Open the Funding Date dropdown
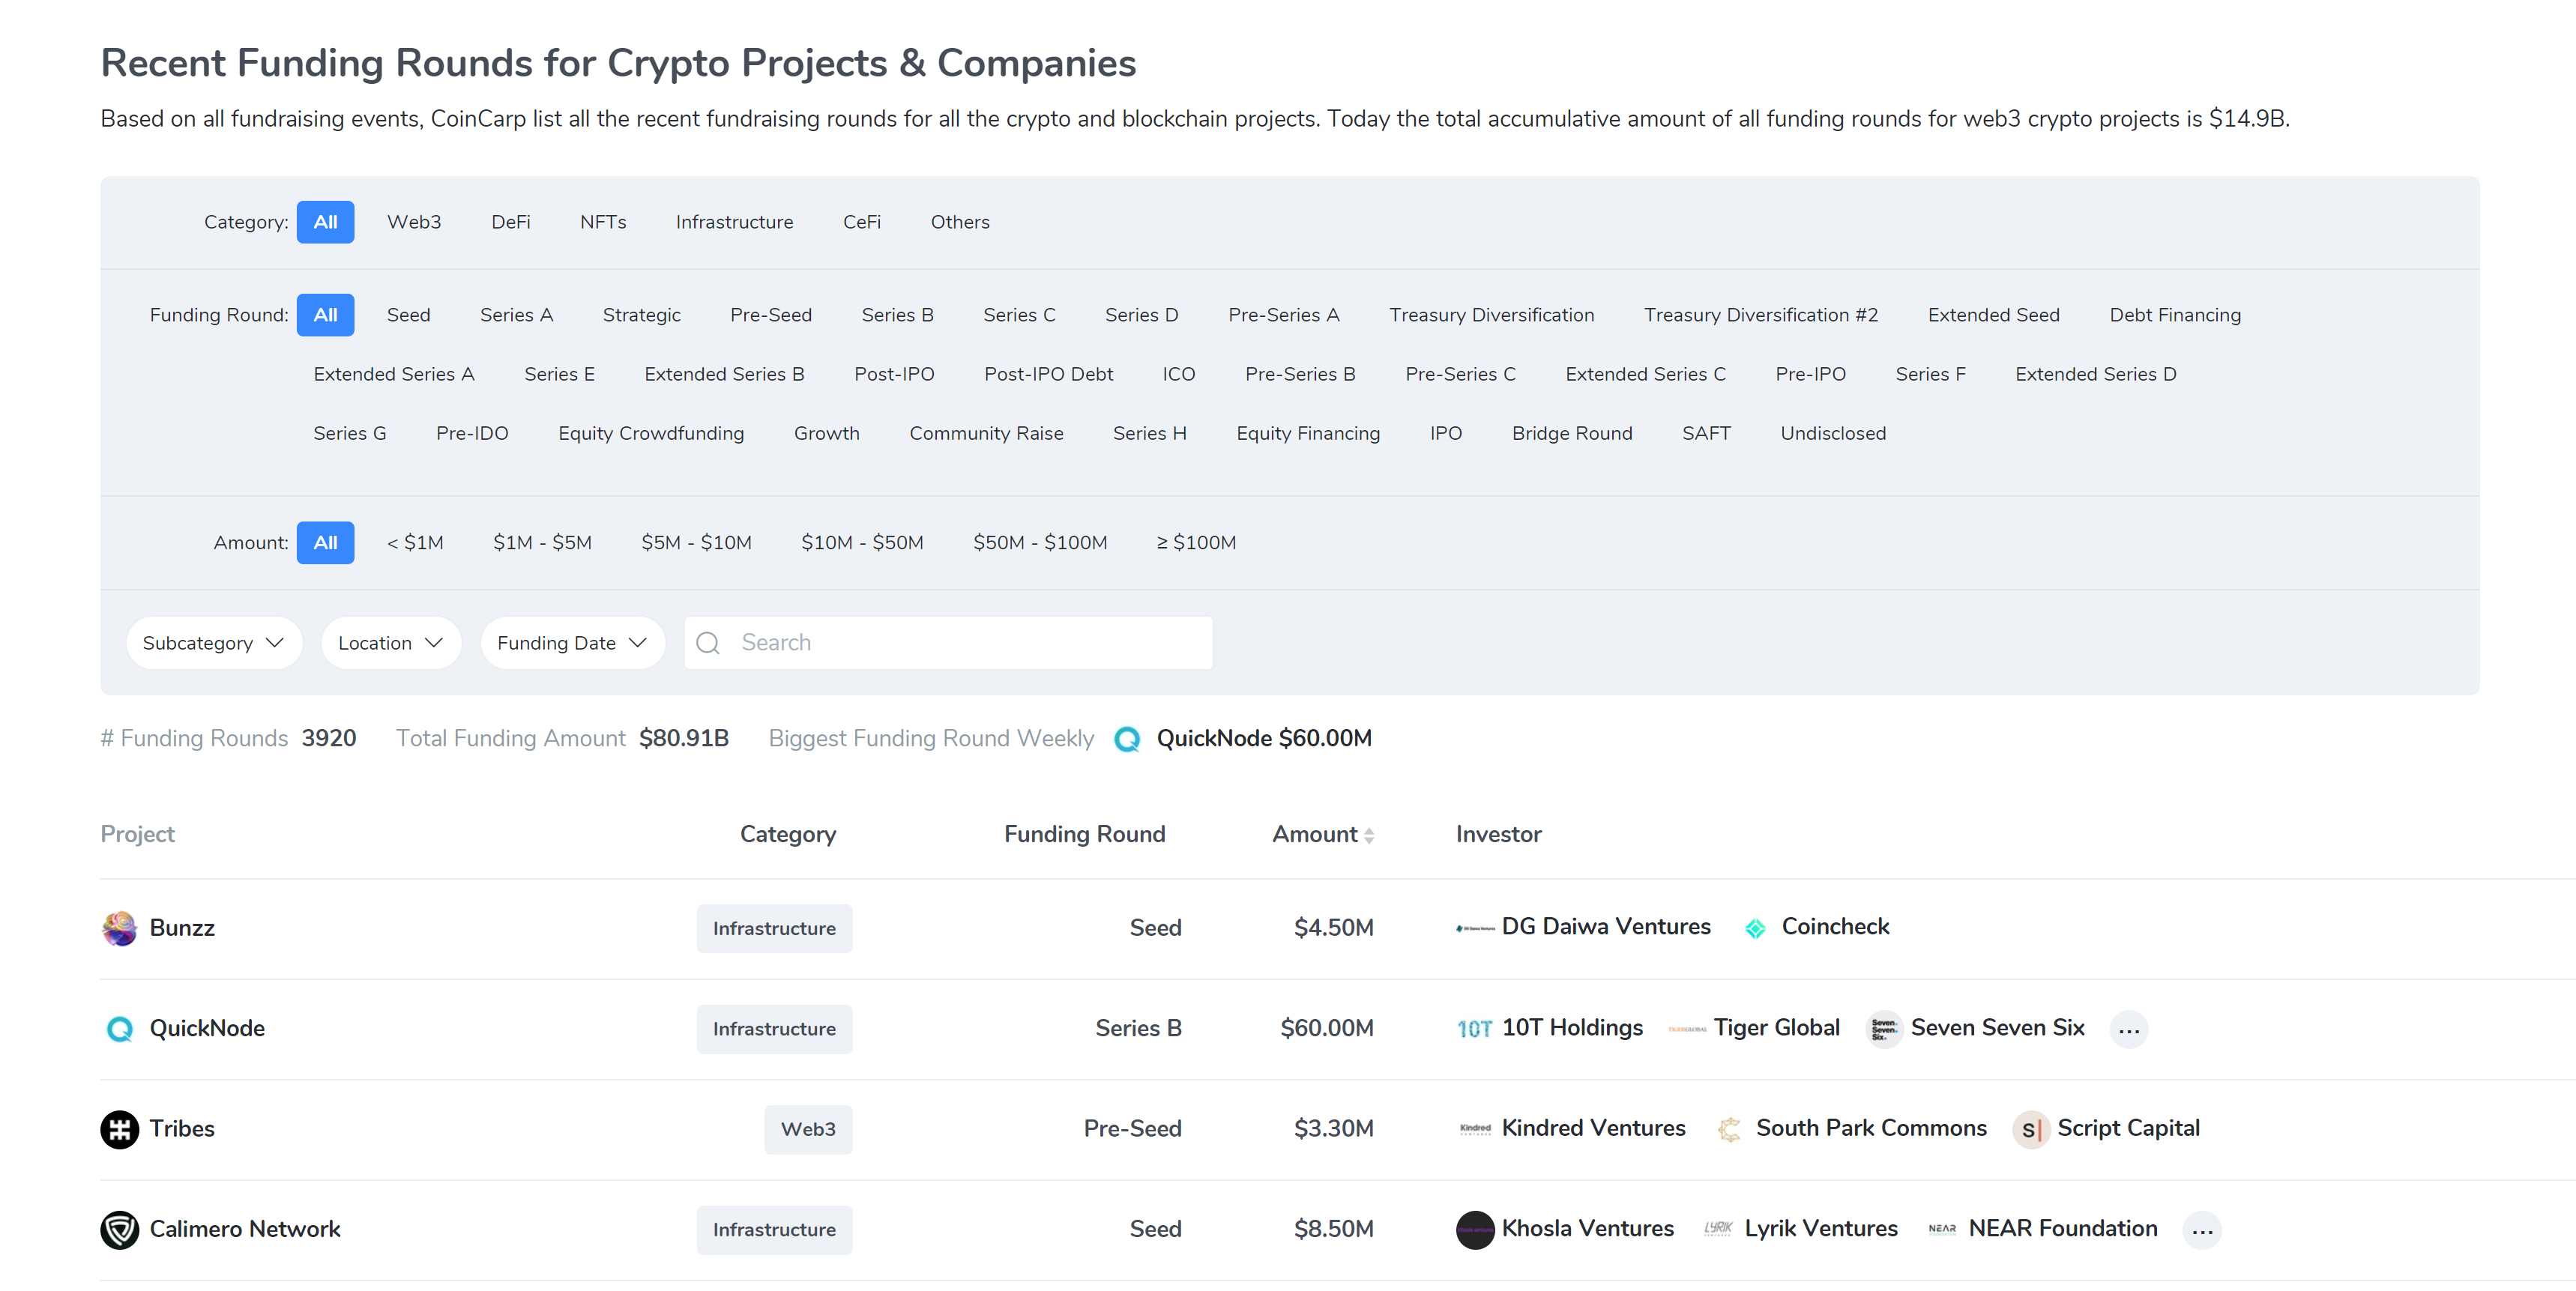This screenshot has height=1291, width=2576. 572,643
